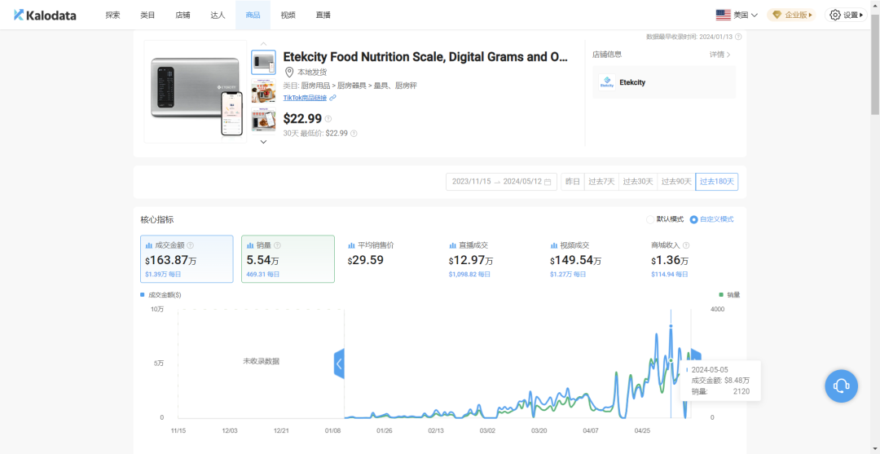Select the 昨日 range

tap(573, 182)
